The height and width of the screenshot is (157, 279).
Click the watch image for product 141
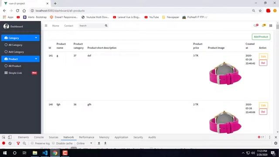[225, 73]
